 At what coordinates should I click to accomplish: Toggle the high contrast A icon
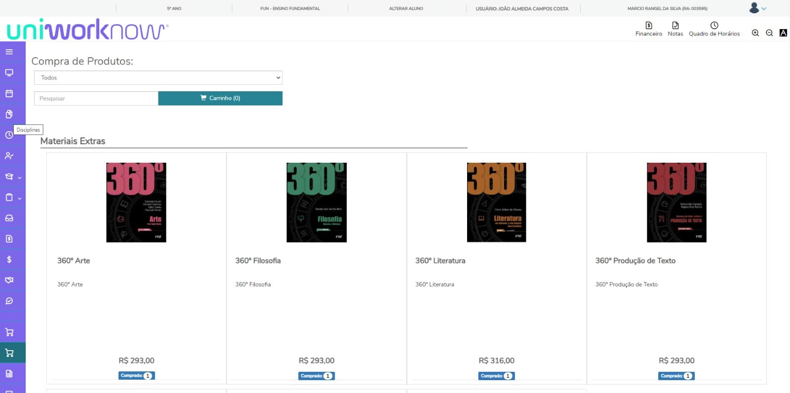pos(783,33)
